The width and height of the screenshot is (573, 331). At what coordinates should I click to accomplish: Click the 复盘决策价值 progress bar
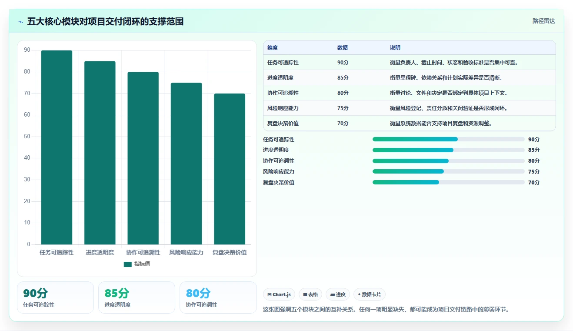pyautogui.click(x=448, y=182)
